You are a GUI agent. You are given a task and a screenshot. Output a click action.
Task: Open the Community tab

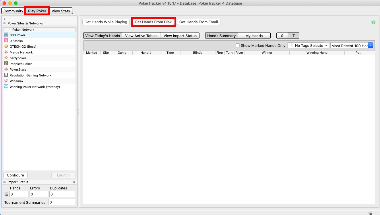tap(13, 11)
